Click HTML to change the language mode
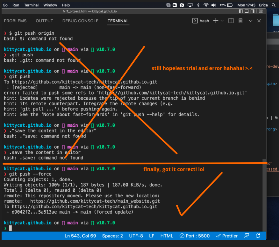Image resolution: width=279 pixels, height=247 pixels. [x=167, y=236]
